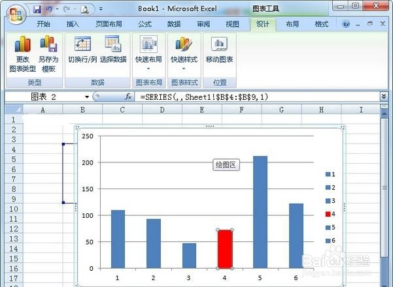Expand quick styles dropdown arrow
Viewport: 393px width, 287px height.
click(184, 68)
